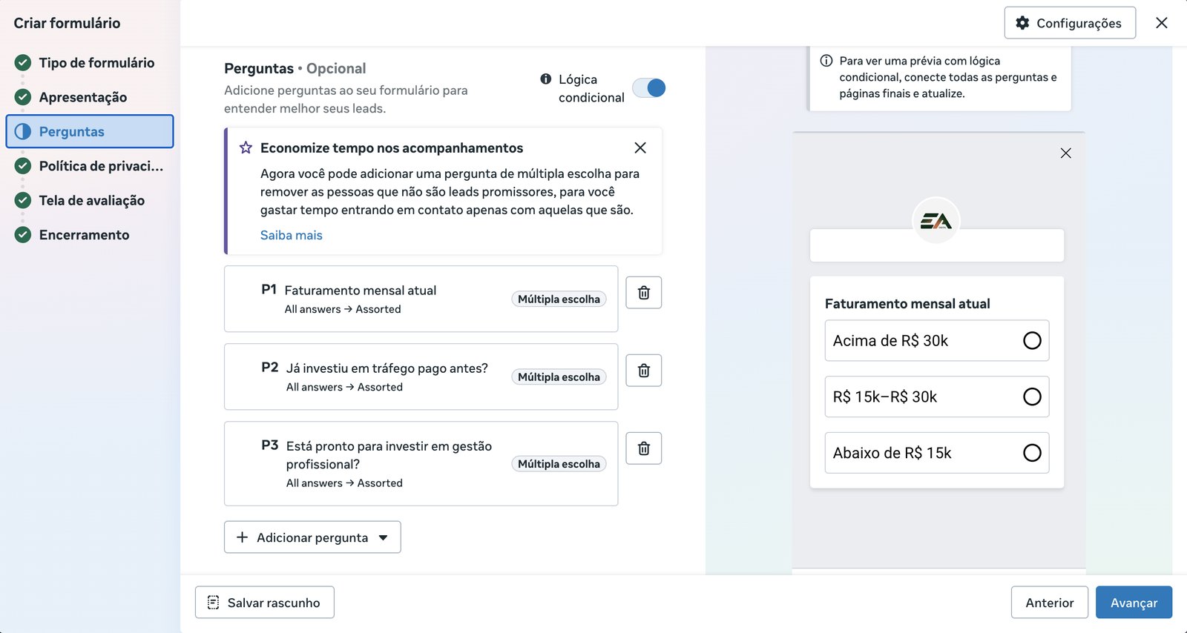Open the Apresentação step
This screenshot has width=1187, height=633.
[90, 97]
